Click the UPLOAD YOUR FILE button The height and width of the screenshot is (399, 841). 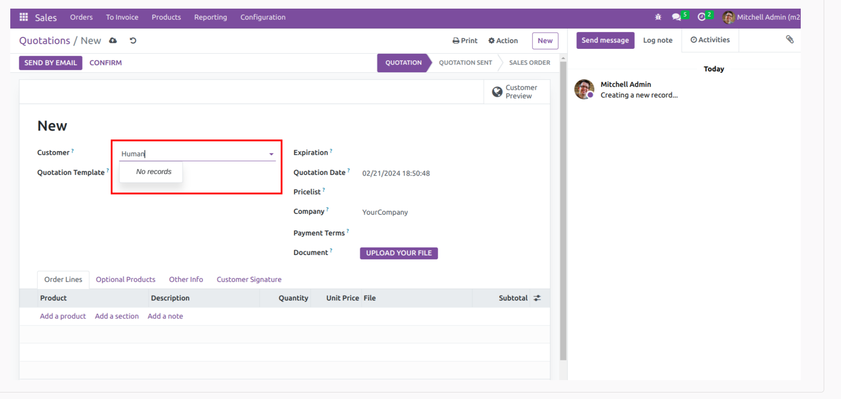tap(399, 253)
